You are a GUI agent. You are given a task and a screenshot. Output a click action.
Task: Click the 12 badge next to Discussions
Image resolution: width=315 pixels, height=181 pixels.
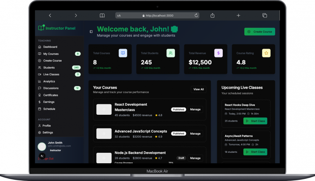(x=77, y=88)
